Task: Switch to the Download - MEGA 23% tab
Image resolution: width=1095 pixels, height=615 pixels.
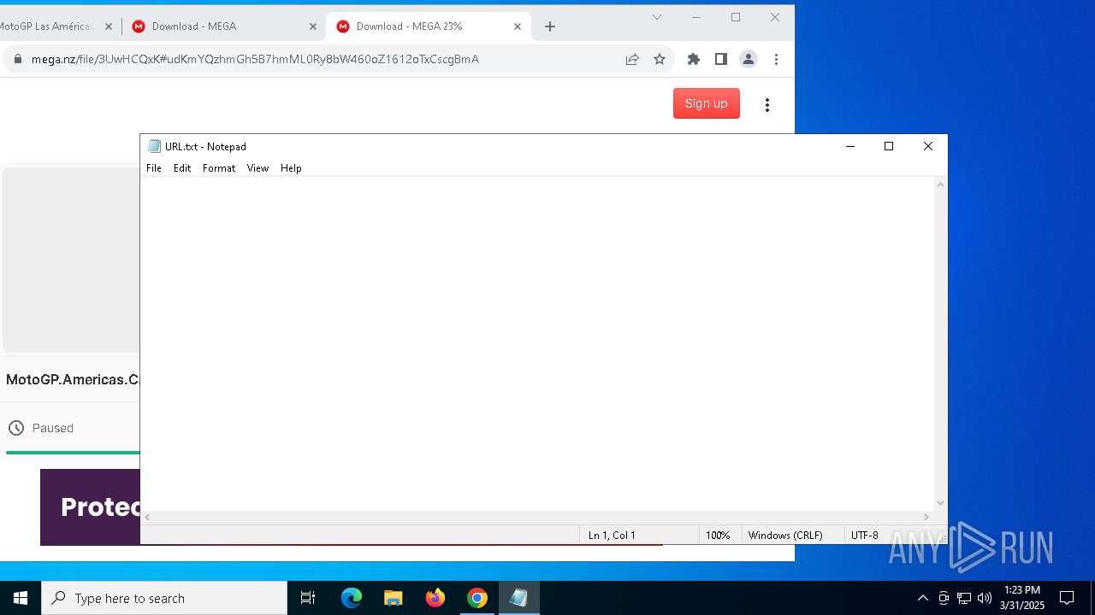Action: coord(428,26)
